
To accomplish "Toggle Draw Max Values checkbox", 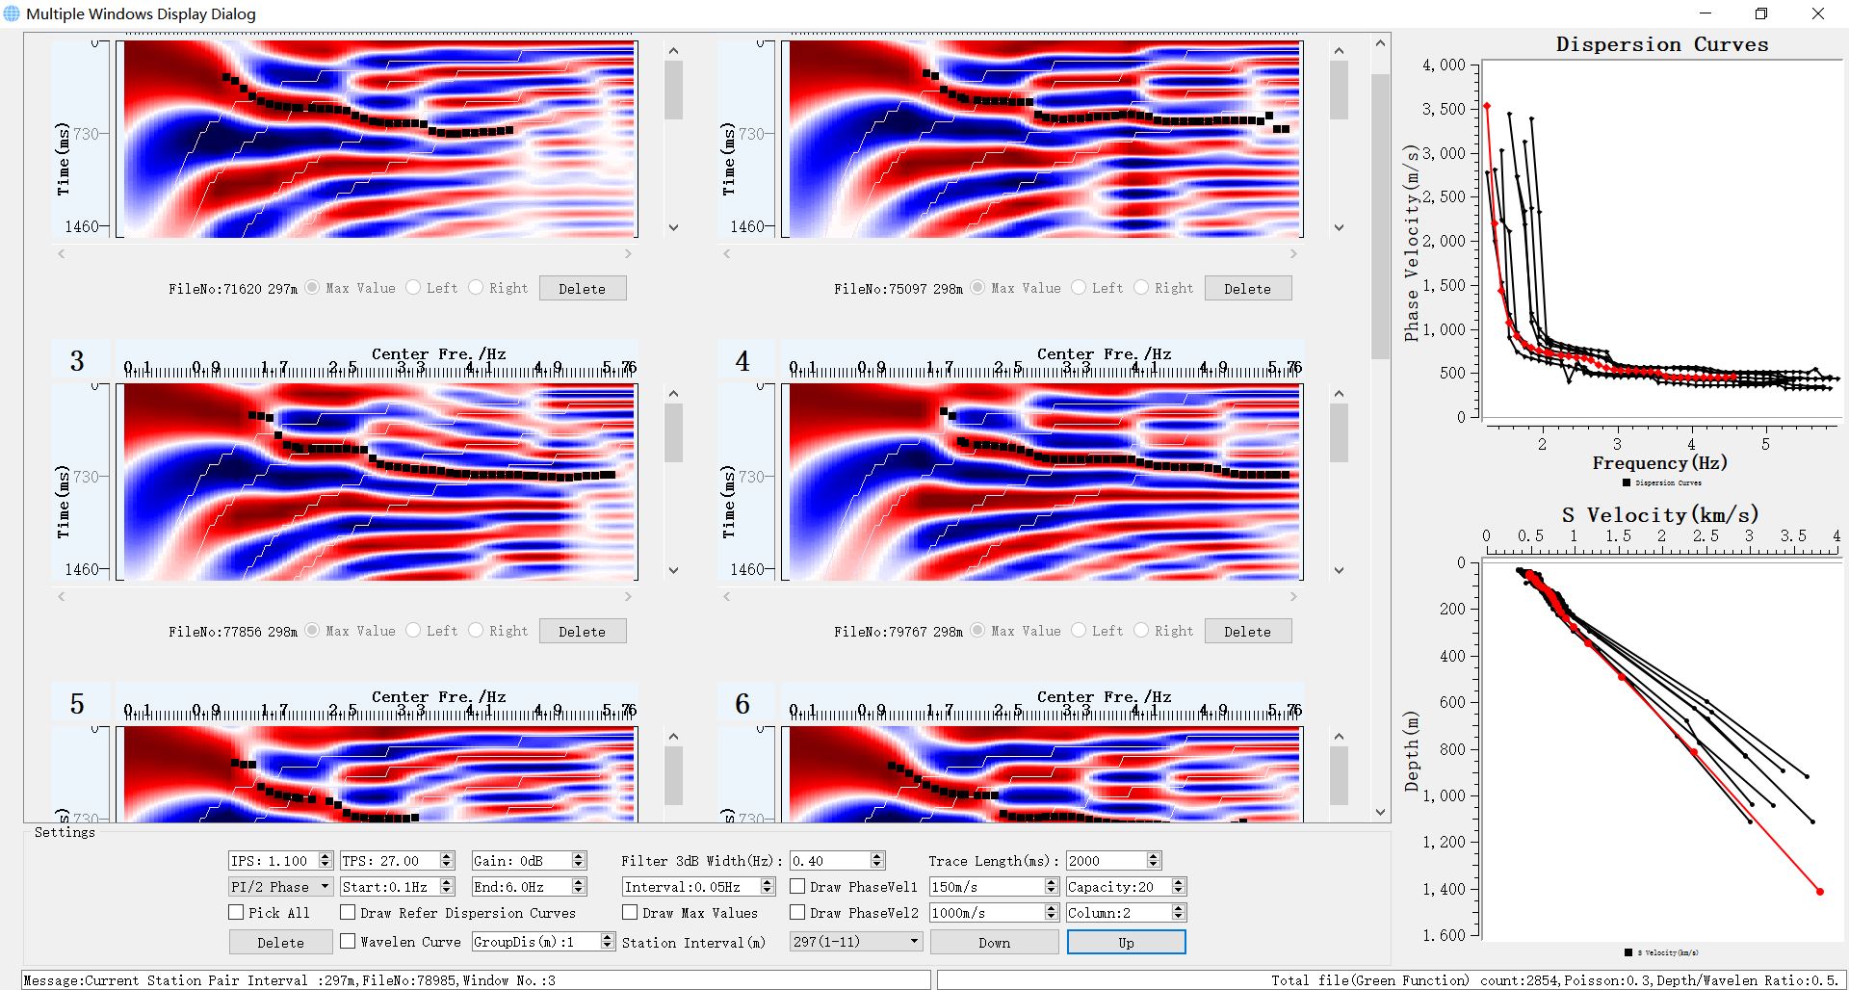I will click(630, 912).
